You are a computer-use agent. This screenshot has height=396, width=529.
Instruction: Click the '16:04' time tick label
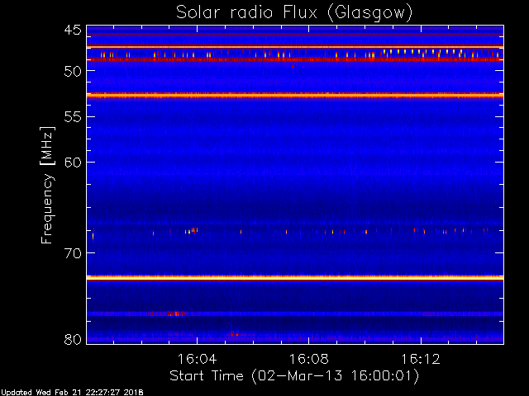(x=197, y=359)
